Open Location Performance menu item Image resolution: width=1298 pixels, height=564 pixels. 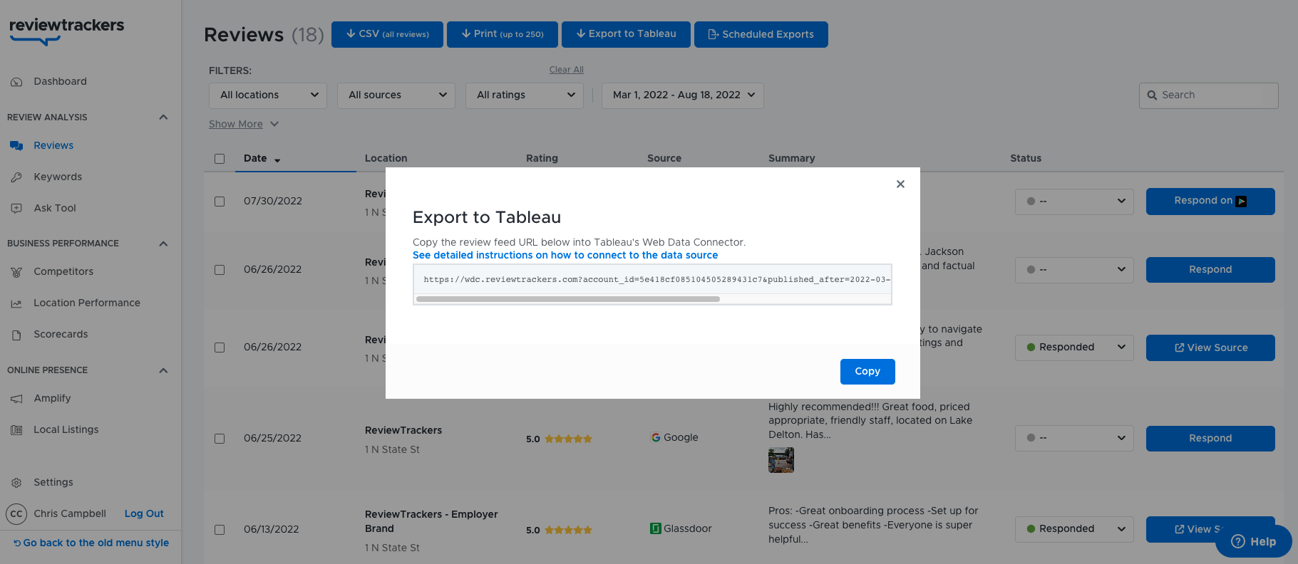[x=87, y=303]
